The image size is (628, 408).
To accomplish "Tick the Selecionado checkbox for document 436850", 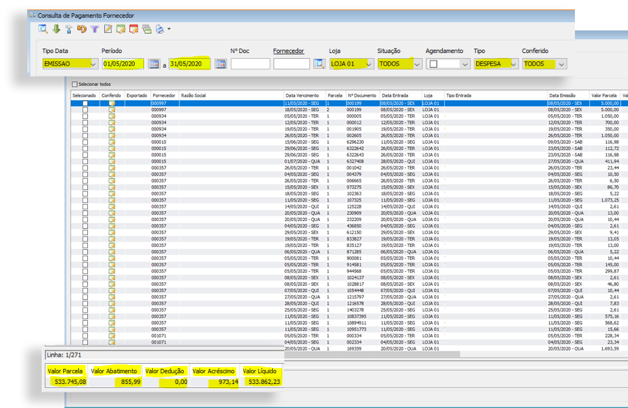I will pyautogui.click(x=85, y=226).
